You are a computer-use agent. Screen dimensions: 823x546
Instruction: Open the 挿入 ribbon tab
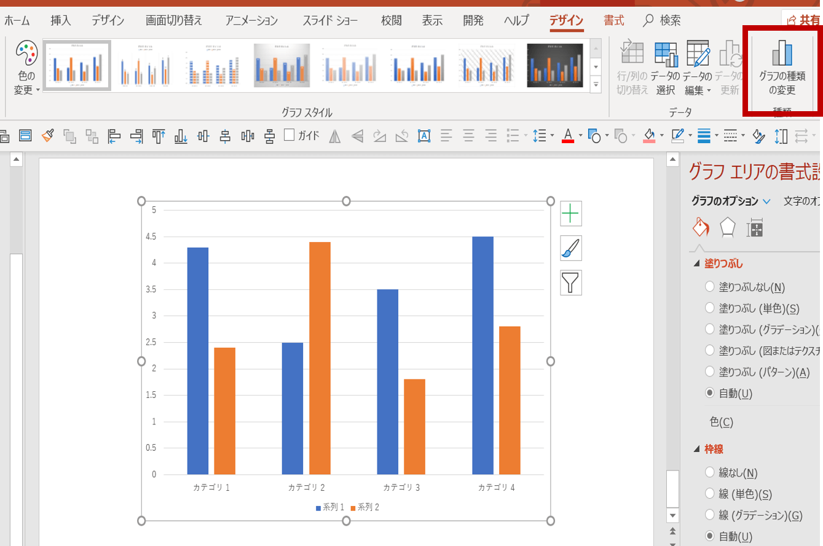coord(60,20)
